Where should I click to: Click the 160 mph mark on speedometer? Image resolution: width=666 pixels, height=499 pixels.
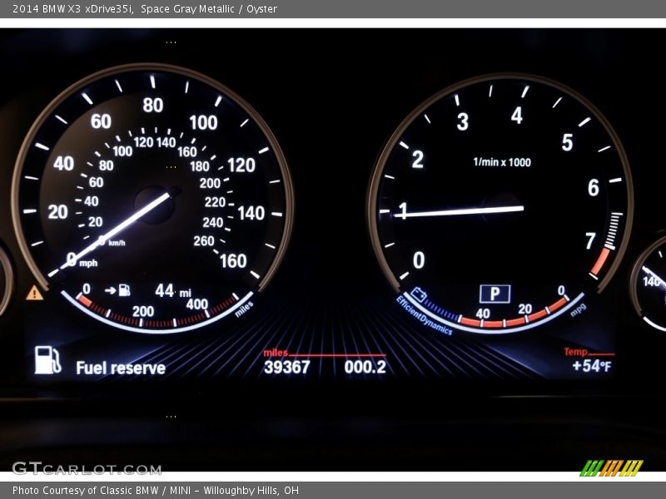pyautogui.click(x=233, y=260)
